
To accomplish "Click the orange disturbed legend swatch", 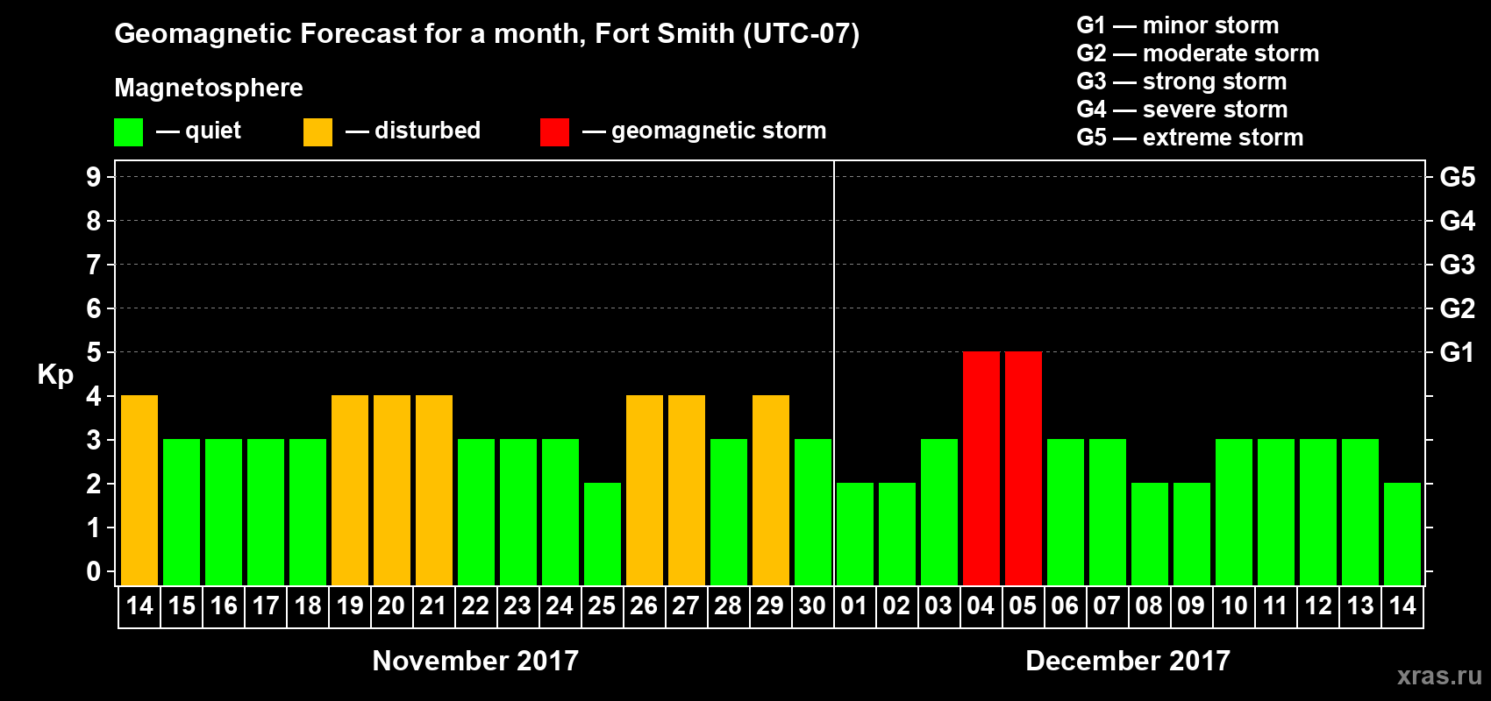I will pos(317,132).
